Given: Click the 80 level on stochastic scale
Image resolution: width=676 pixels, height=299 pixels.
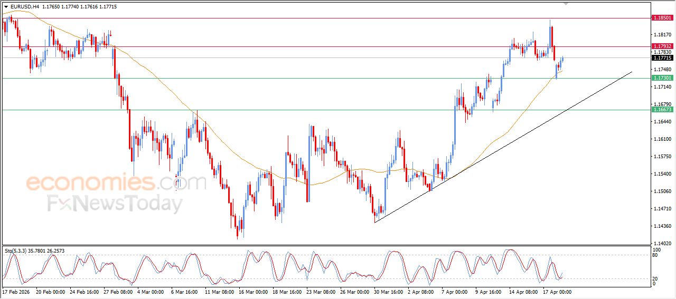Looking at the screenshot, I should [x=656, y=255].
